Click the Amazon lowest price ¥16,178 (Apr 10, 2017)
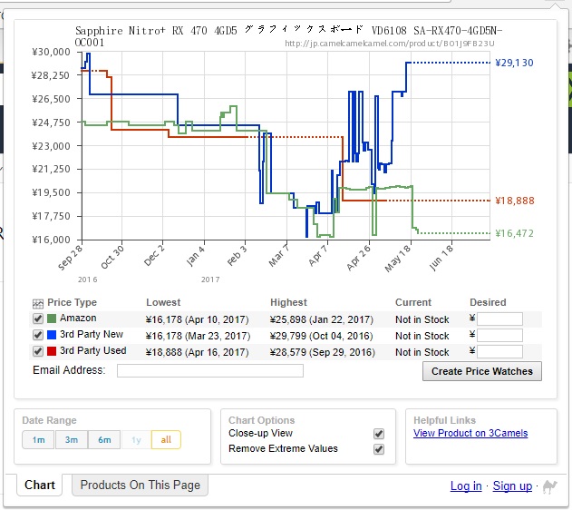This screenshot has width=572, height=510. [x=197, y=319]
